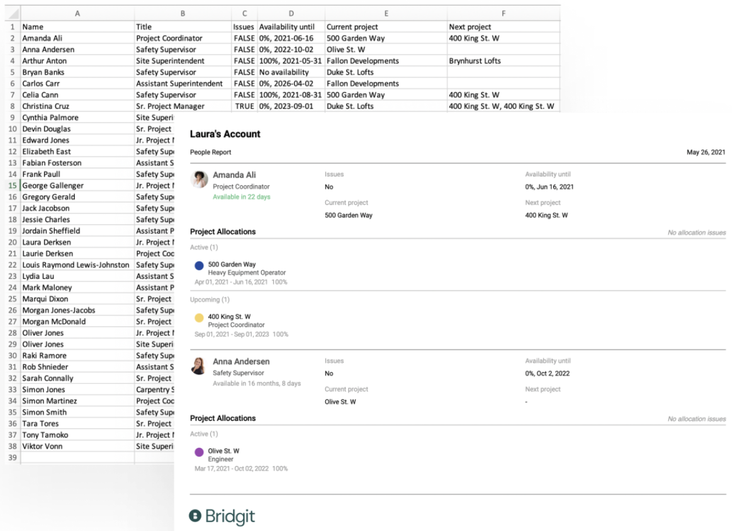Click Amanda Ali's 'No allocation issues' note
732x531 pixels.
pos(697,232)
